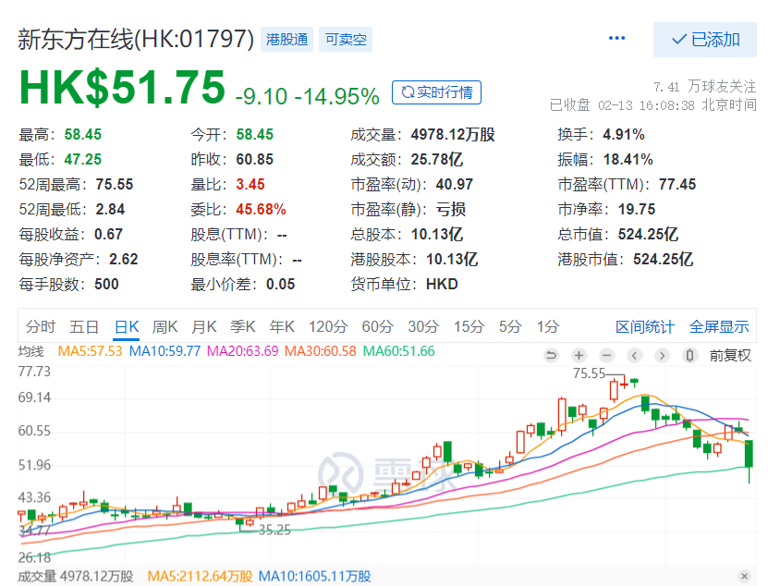This screenshot has height=586, width=780.
Task: Switch to the 15分 chart tab
Action: [x=469, y=327]
